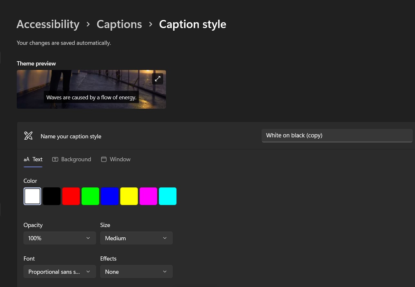
Task: Select the red text color
Action: [71, 196]
